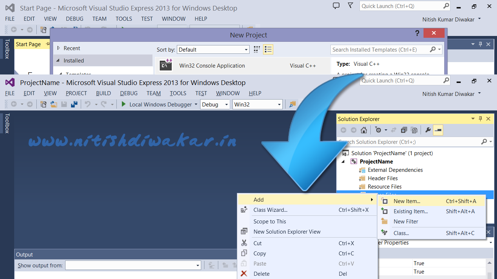Click New Project icon in ProjectName window toolbar
The width and height of the screenshot is (497, 279).
point(43,104)
